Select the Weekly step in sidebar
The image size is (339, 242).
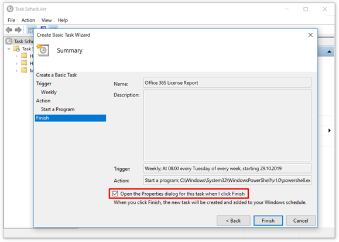tap(49, 92)
